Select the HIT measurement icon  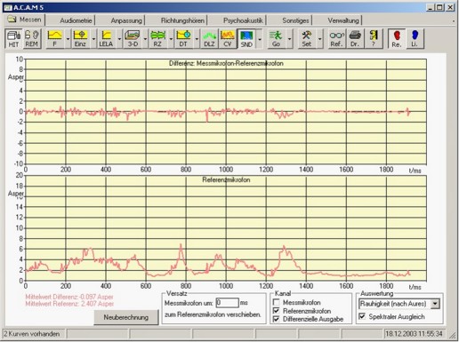tap(13, 39)
